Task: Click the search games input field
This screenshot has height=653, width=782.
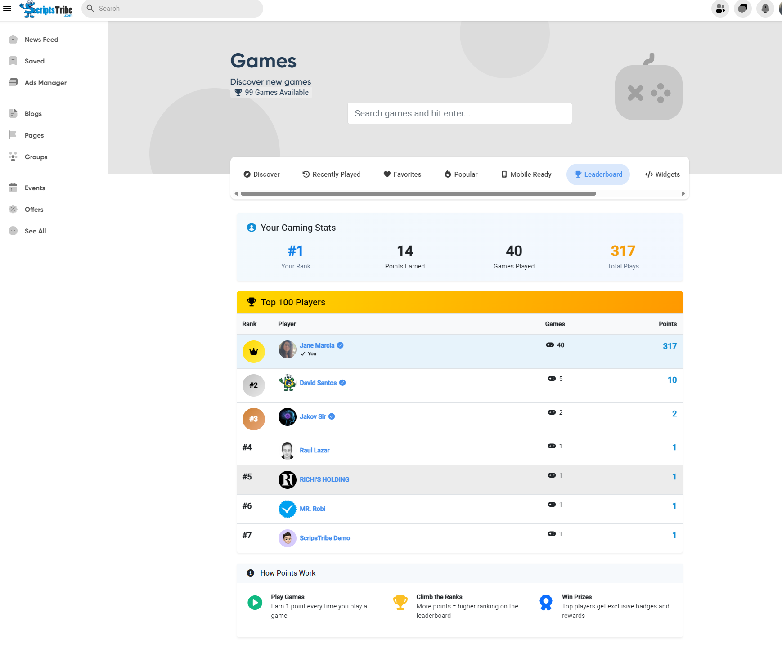Action: (x=459, y=113)
